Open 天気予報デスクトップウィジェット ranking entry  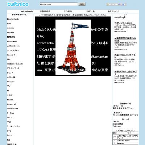(128, 137)
